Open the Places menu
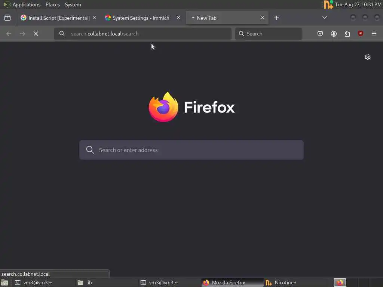Viewport: 383px width, 287px height. tap(52, 4)
